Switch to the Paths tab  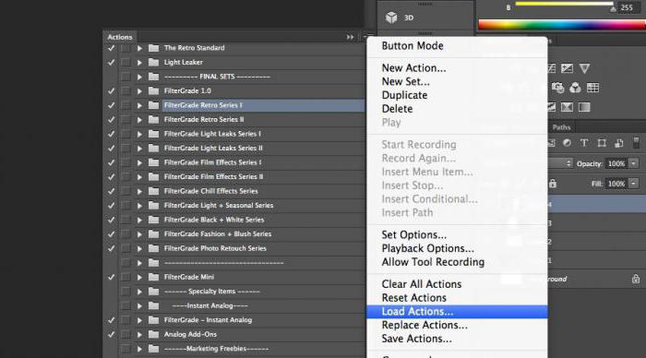point(561,127)
